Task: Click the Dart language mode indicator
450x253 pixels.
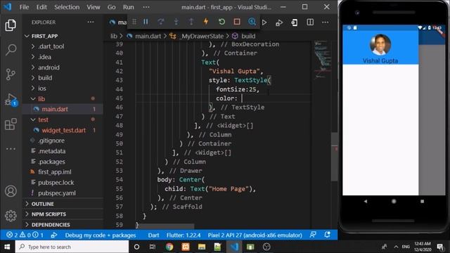Action: click(153, 235)
